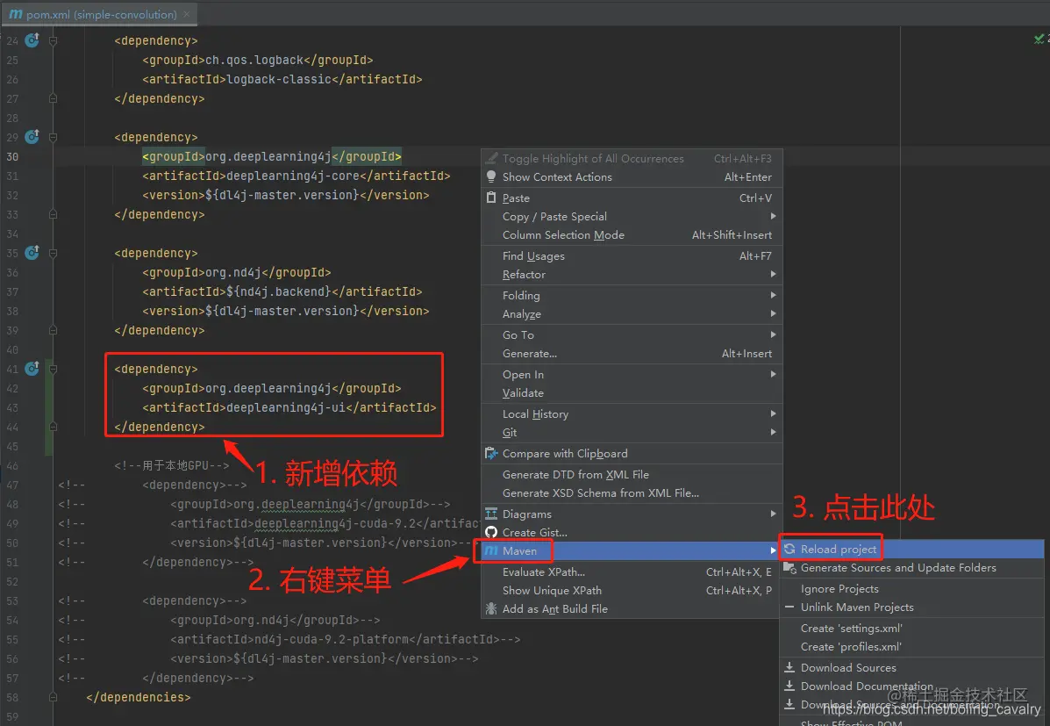
Task: Select Column Selection Mode
Action: (x=632, y=235)
